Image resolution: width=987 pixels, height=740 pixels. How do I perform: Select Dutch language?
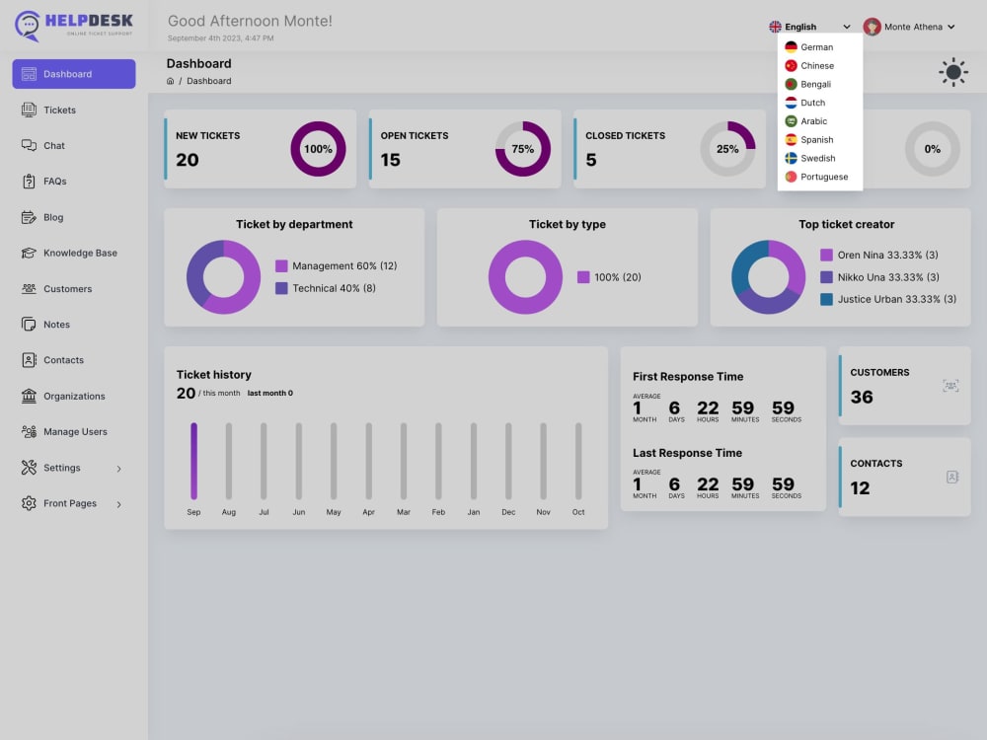point(819,103)
